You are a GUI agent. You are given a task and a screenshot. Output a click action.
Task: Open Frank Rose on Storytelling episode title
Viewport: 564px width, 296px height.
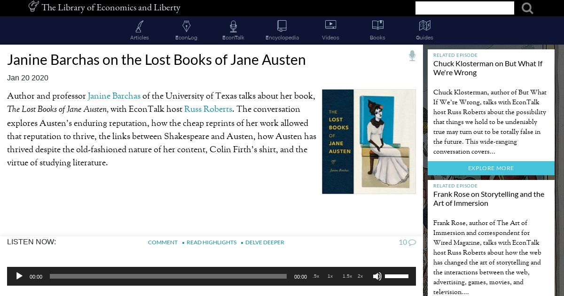click(x=489, y=199)
